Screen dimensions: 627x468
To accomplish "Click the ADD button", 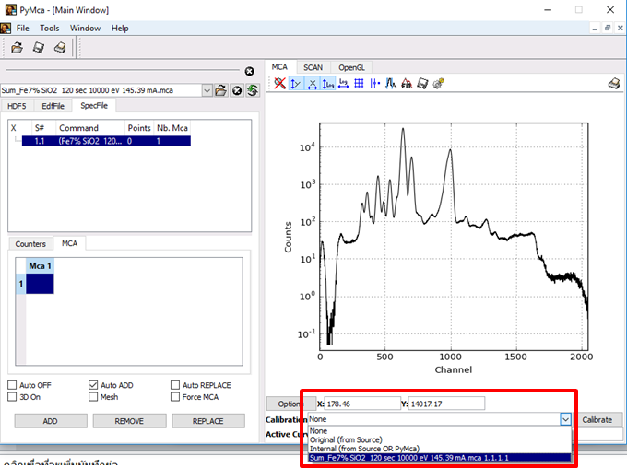I will [x=51, y=421].
